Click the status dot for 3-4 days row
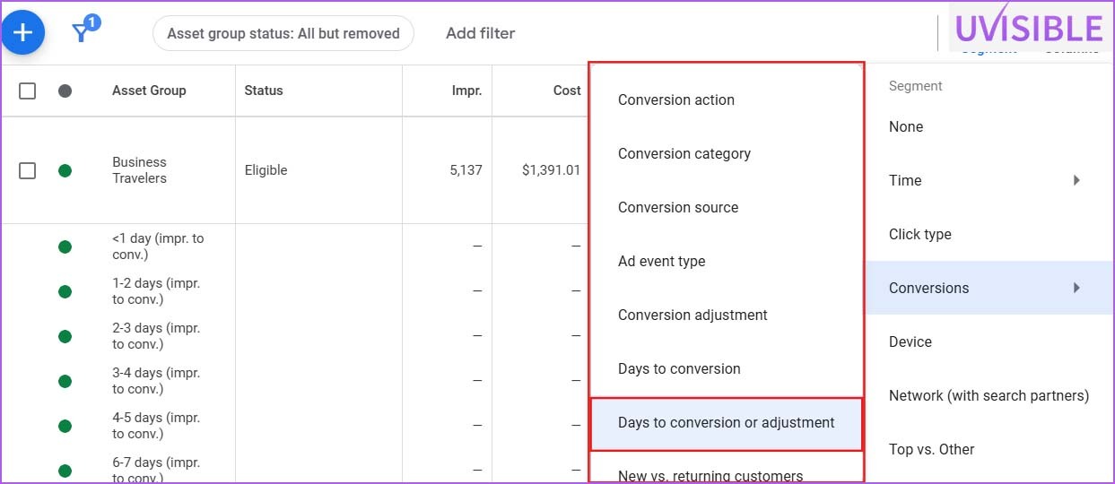1115x484 pixels. [65, 381]
